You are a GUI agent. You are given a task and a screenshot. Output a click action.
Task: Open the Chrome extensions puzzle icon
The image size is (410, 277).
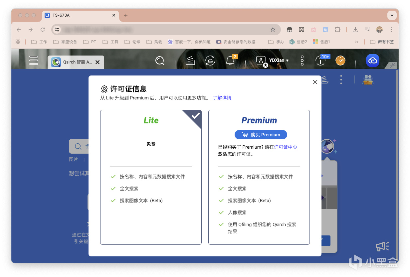[337, 30]
